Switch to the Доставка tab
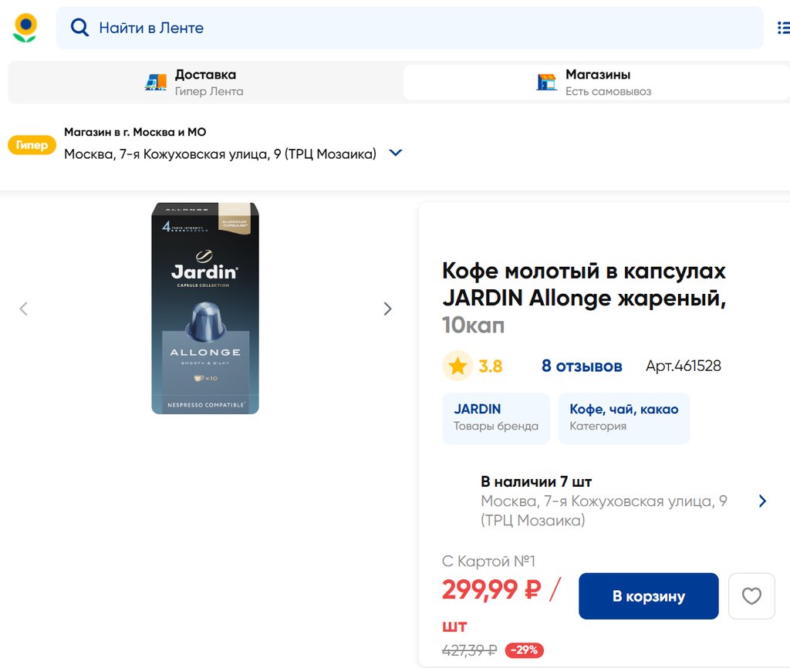The height and width of the screenshot is (668, 790). tap(205, 82)
